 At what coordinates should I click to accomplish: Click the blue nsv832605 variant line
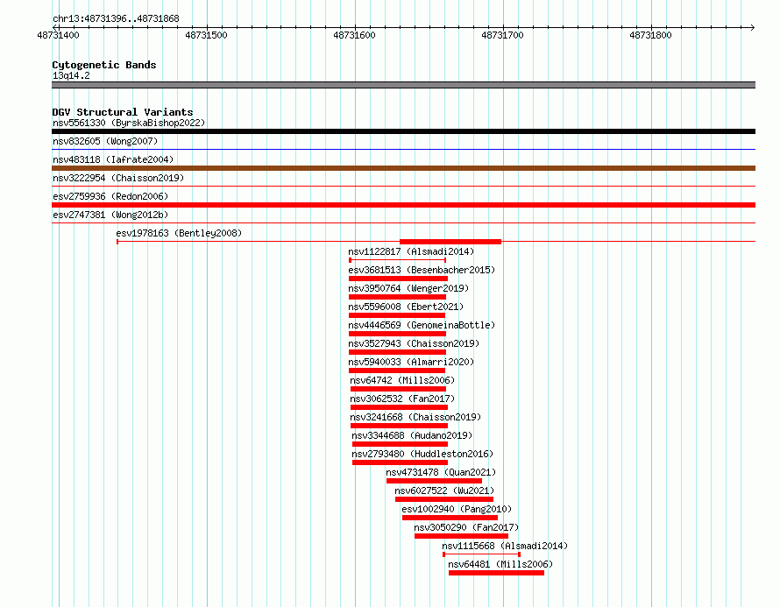click(403, 149)
